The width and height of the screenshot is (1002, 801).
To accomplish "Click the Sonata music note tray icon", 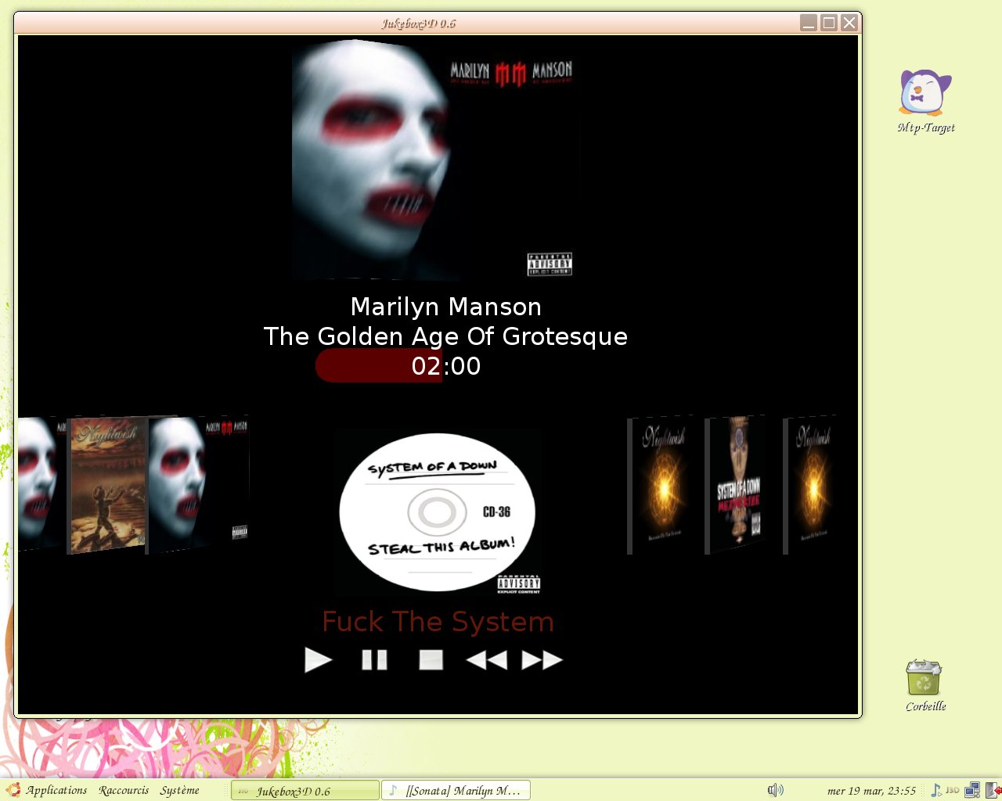I will (x=935, y=790).
